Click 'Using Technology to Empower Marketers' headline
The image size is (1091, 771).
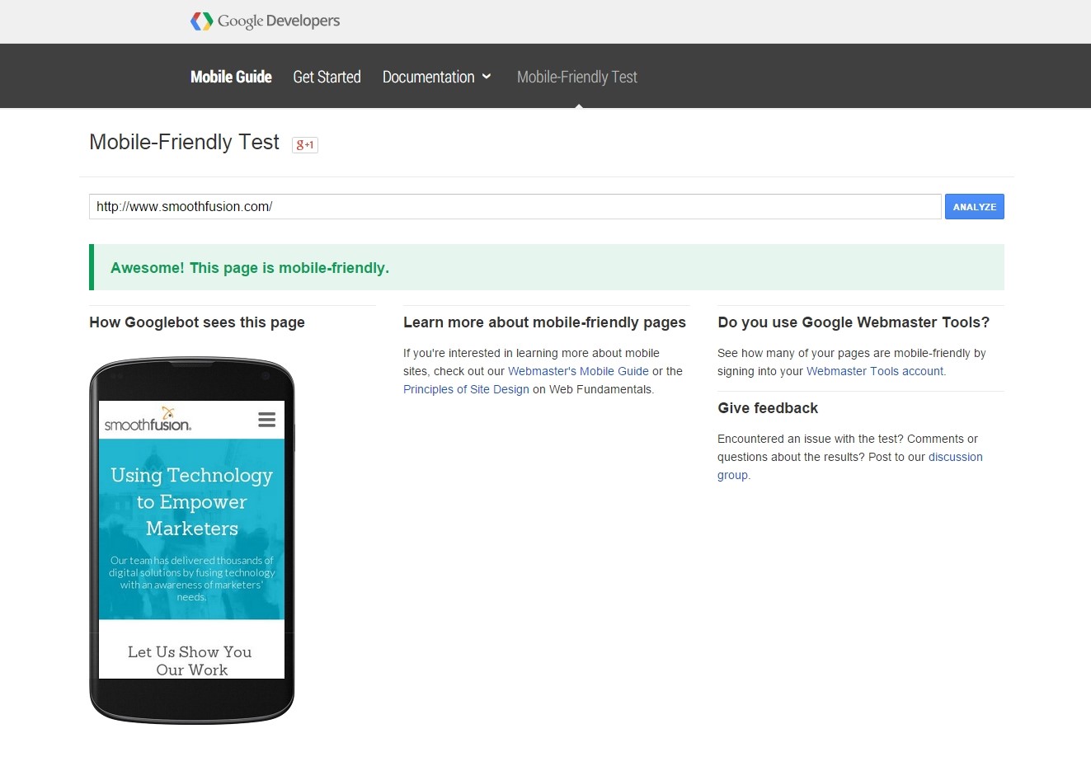coord(191,501)
